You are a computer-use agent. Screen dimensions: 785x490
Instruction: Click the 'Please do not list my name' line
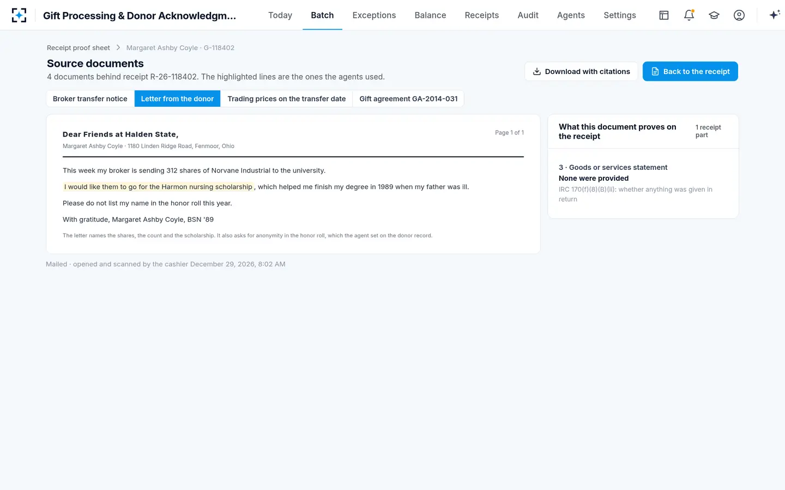147,203
